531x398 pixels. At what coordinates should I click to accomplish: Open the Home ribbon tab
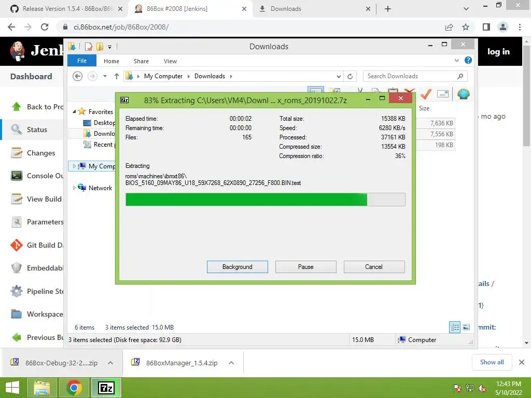point(111,61)
